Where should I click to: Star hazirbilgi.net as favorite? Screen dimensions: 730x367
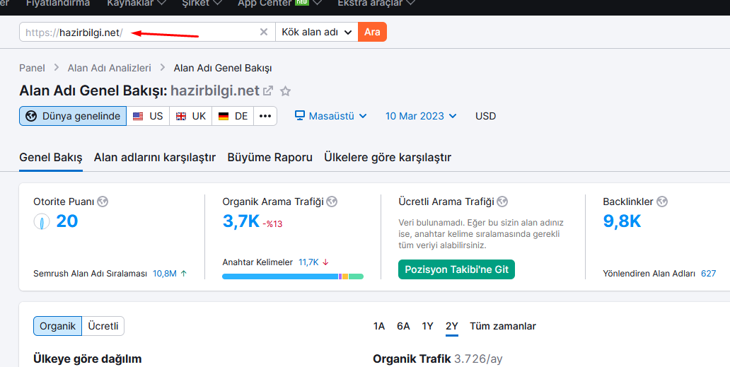pyautogui.click(x=285, y=91)
